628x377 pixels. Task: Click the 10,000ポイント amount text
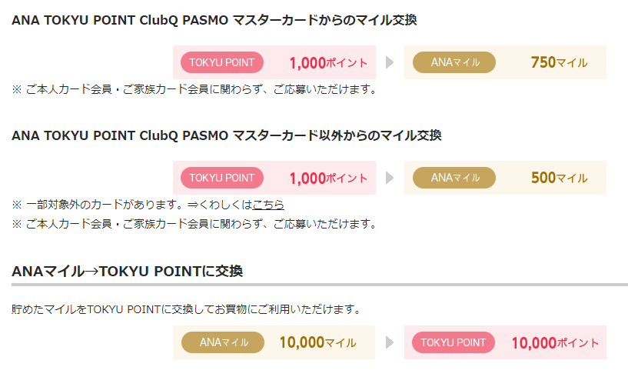click(556, 343)
